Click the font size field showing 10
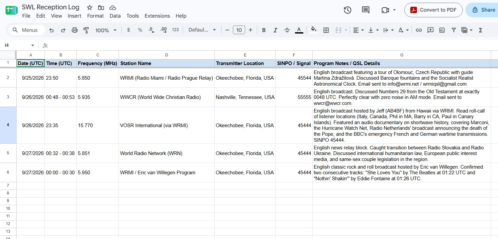 (239, 30)
